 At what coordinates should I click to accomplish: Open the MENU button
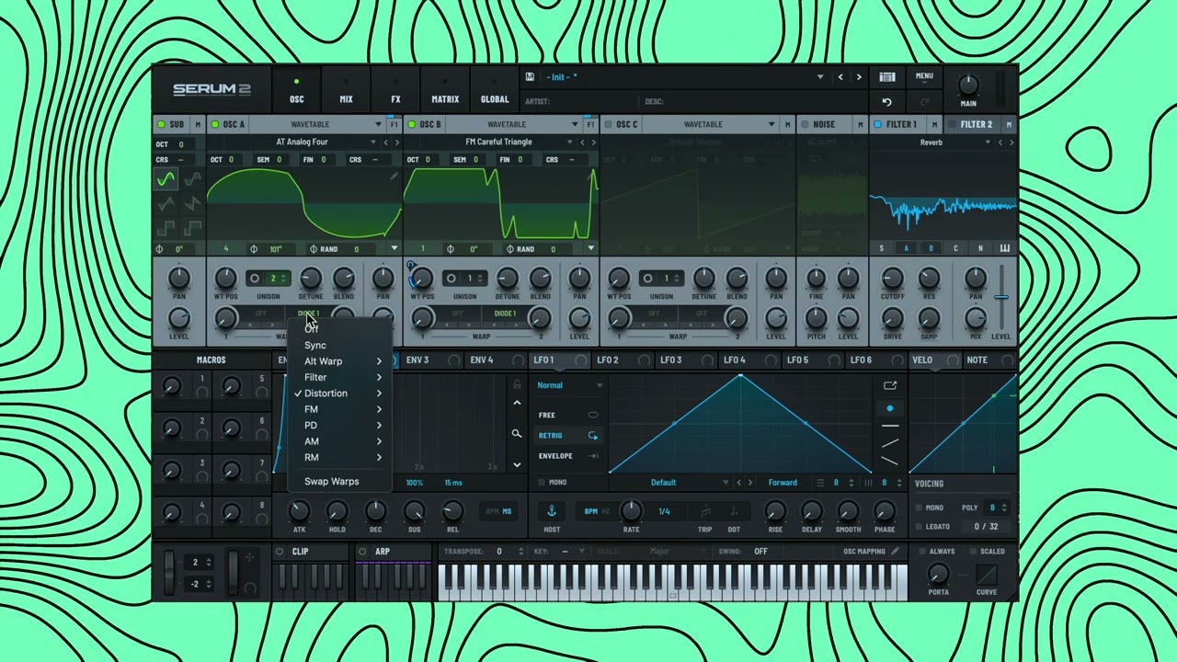click(924, 77)
